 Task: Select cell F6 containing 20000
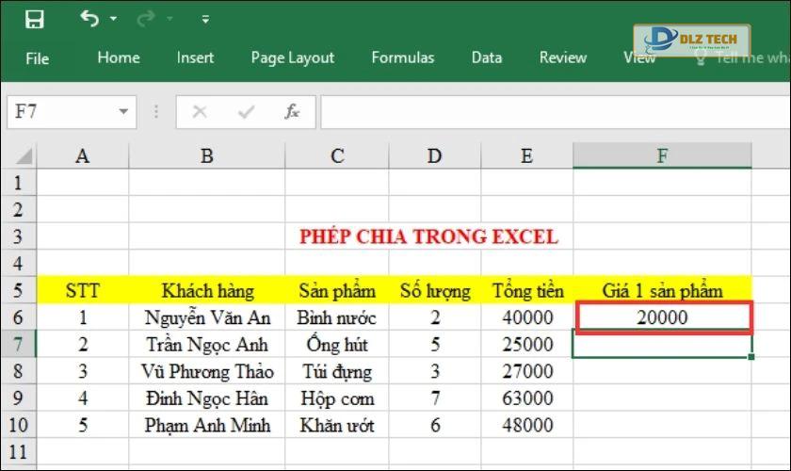(662, 317)
